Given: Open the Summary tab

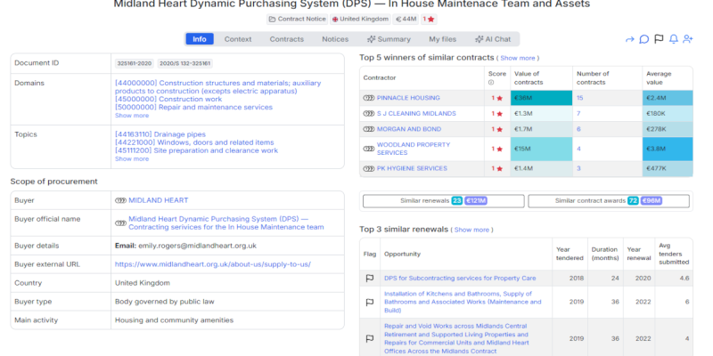Looking at the screenshot, I should coord(389,39).
